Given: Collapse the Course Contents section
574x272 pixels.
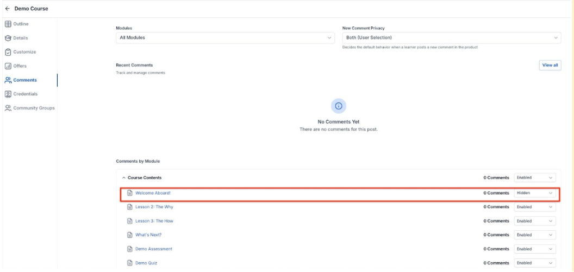Looking at the screenshot, I should pyautogui.click(x=124, y=178).
